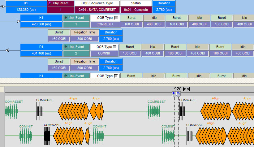This screenshot has width=254, height=147.
Task: Click the rightmost COMWAKE burst in the lower waveform
Action: point(189,136)
